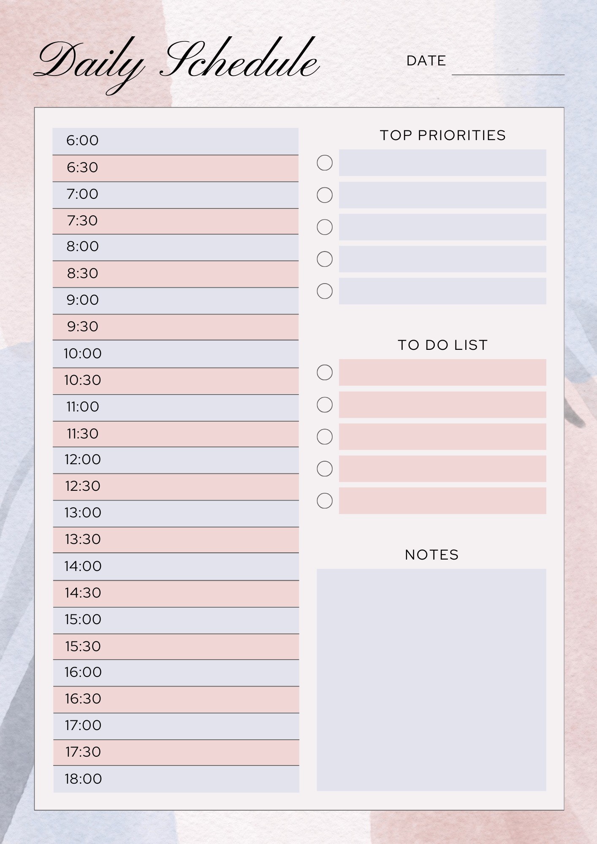Image resolution: width=597 pixels, height=844 pixels.
Task: Tick the last To Do List circle
Action: (325, 501)
